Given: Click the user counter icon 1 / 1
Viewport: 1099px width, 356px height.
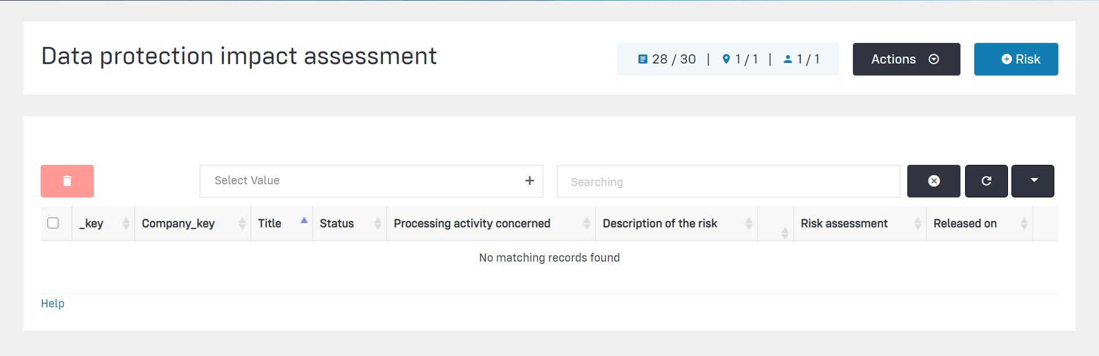Looking at the screenshot, I should (x=788, y=59).
